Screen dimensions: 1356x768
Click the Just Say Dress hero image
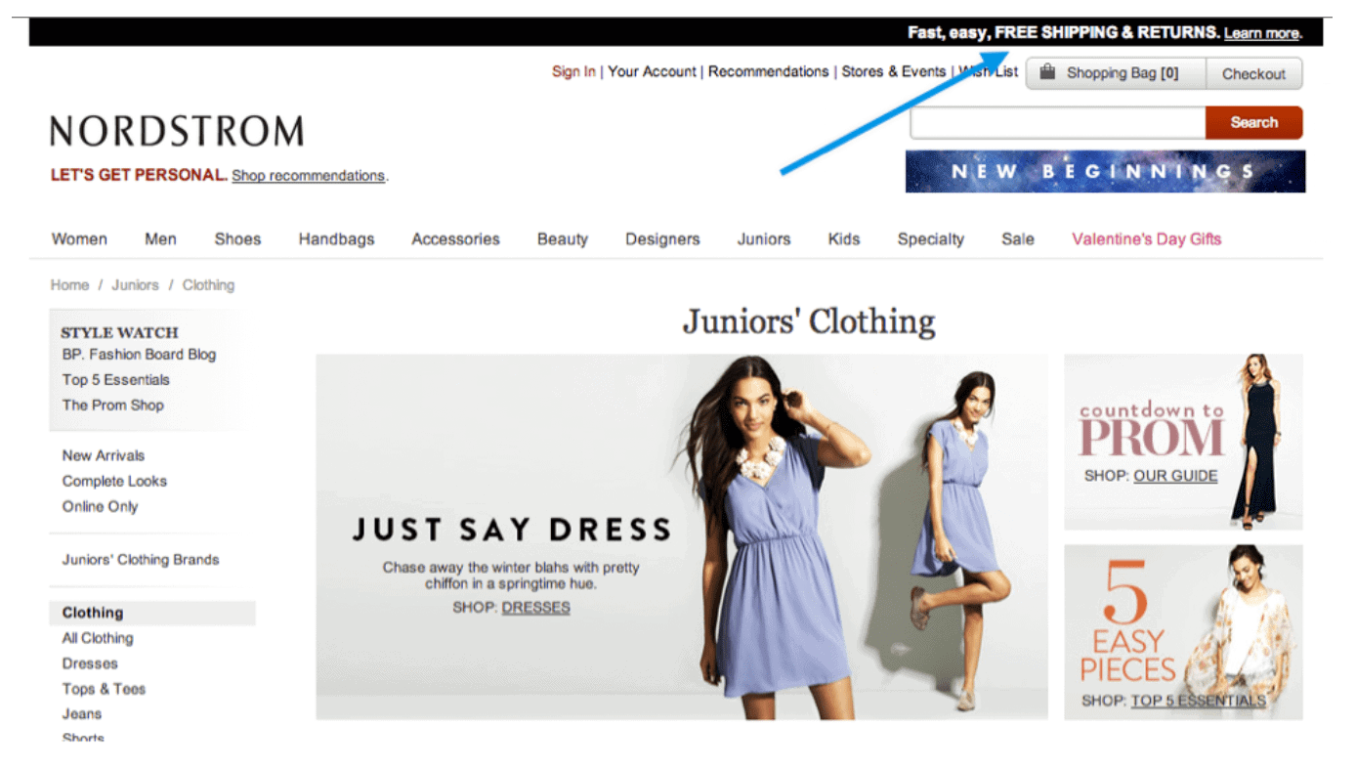682,537
